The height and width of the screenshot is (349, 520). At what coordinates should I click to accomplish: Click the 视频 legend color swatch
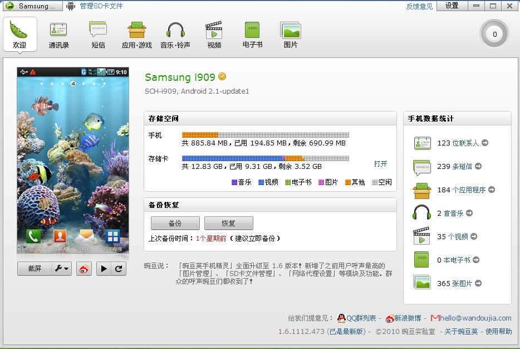click(261, 182)
